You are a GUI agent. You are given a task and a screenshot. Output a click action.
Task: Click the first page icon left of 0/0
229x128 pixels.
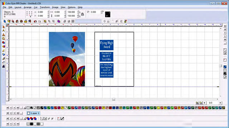pyautogui.click(x=197, y=103)
